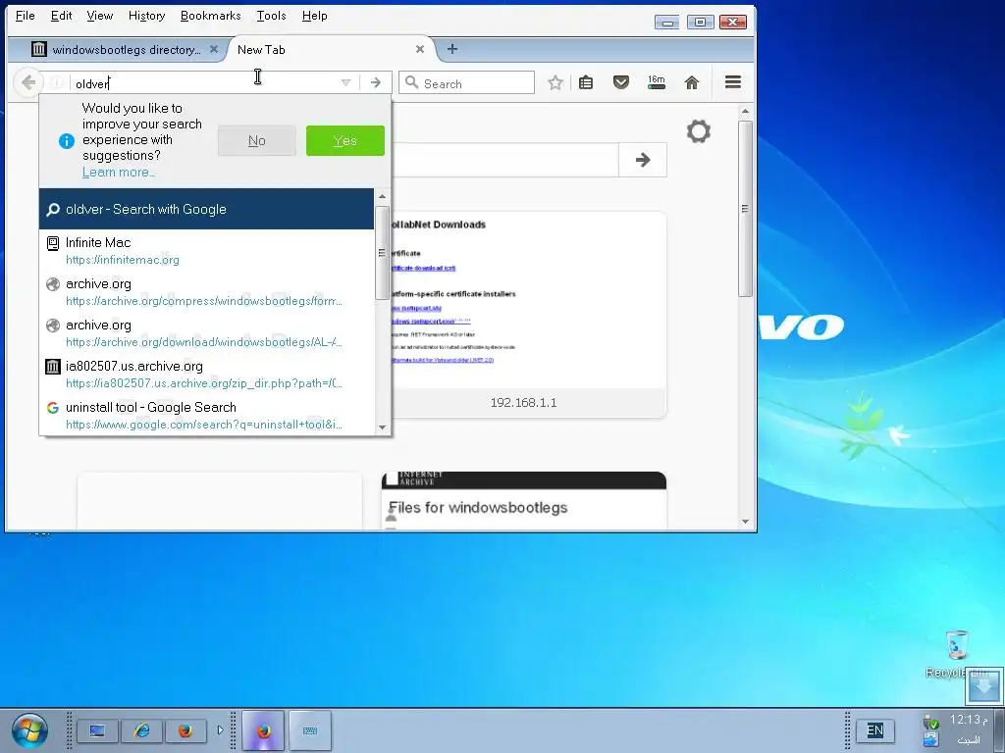Click the back navigation arrow button

(x=27, y=82)
